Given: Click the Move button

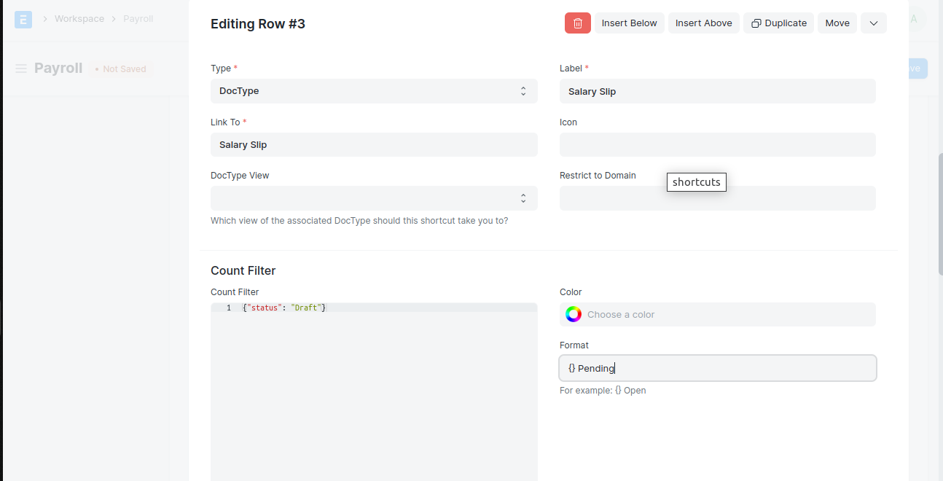Looking at the screenshot, I should [837, 23].
